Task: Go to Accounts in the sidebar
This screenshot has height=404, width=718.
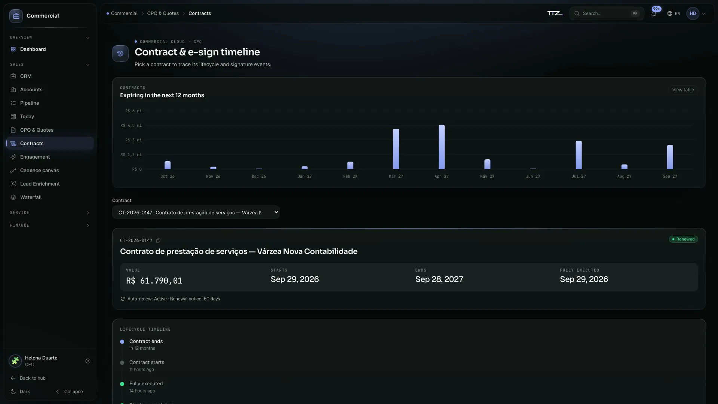Action: (50, 89)
